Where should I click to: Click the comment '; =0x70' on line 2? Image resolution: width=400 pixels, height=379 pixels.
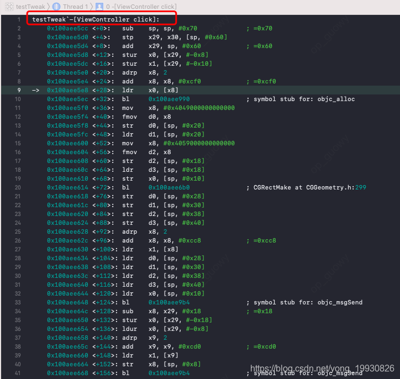coord(260,28)
